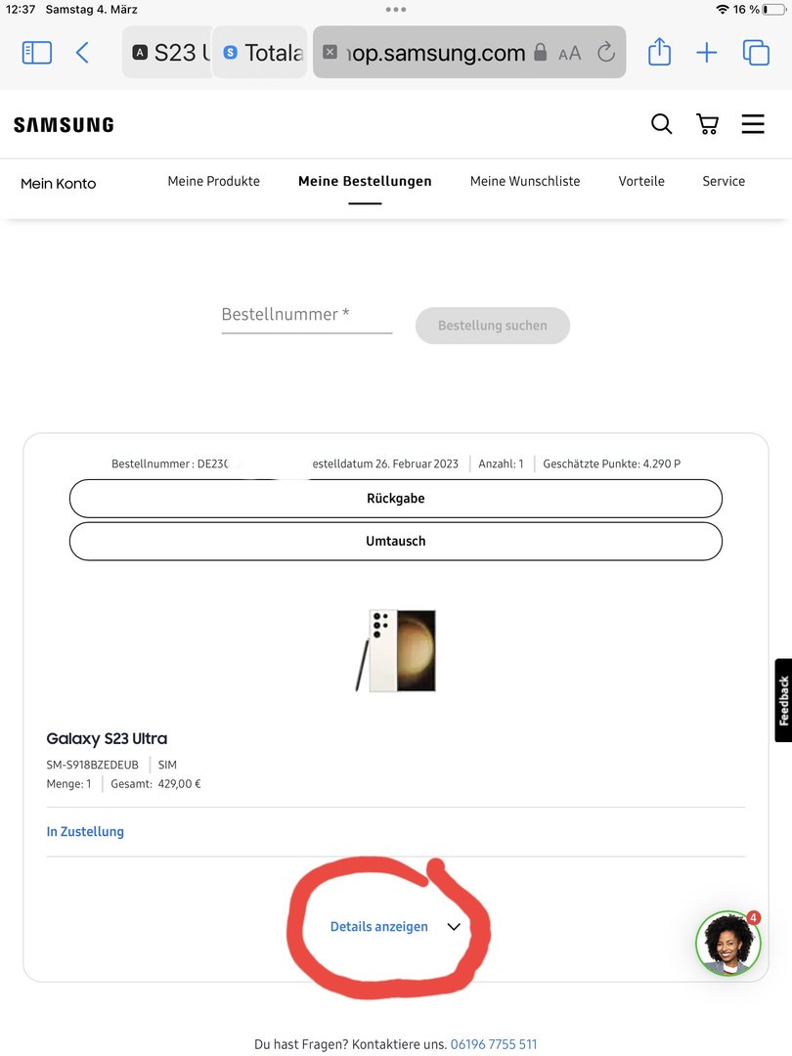792x1056 pixels.
Task: Open the chat assistant avatar
Action: (728, 944)
